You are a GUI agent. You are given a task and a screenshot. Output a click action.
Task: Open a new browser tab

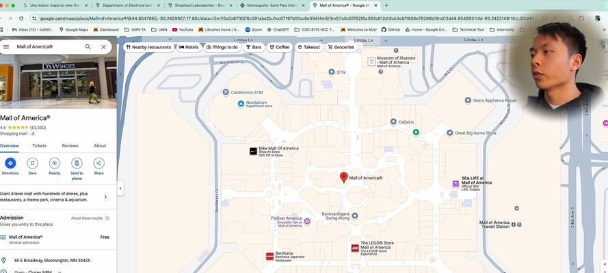tap(386, 5)
